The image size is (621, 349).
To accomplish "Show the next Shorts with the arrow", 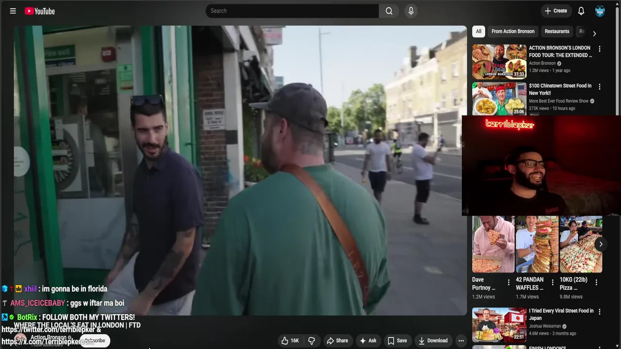I will 601,244.
